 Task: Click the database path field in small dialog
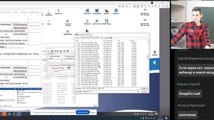[x=67, y=65]
